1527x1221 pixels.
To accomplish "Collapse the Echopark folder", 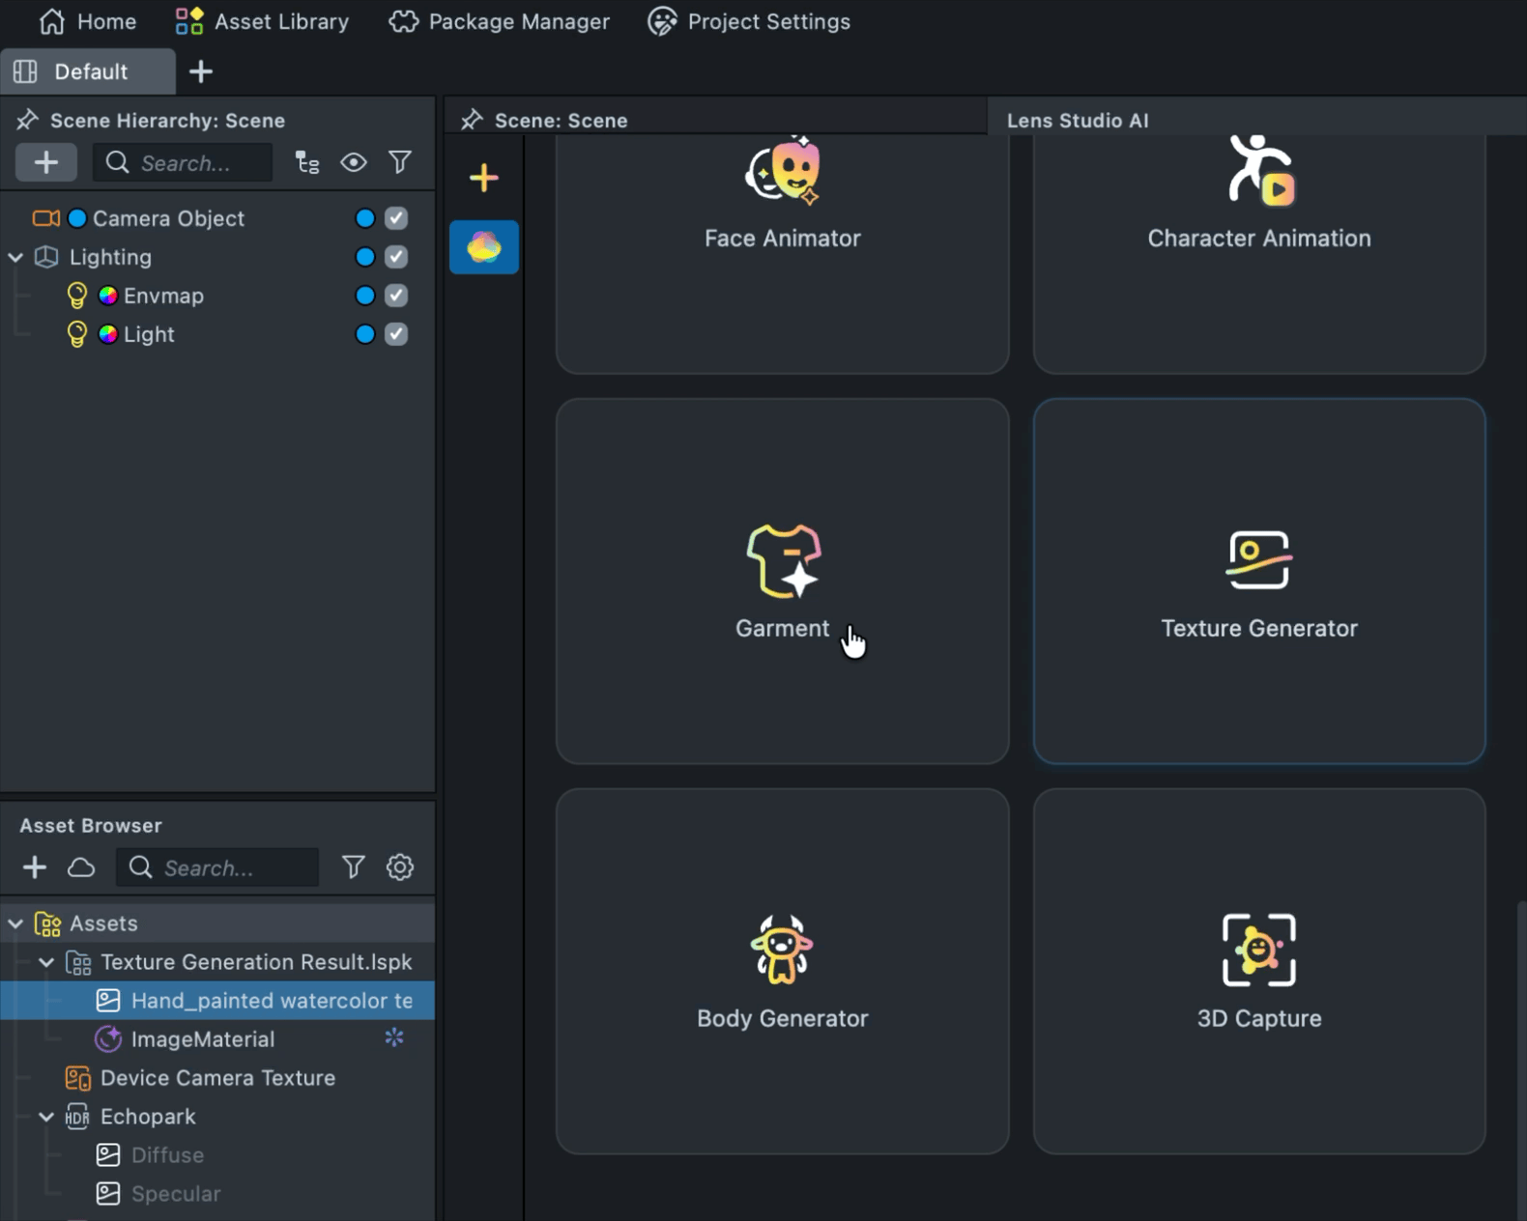I will (46, 1117).
